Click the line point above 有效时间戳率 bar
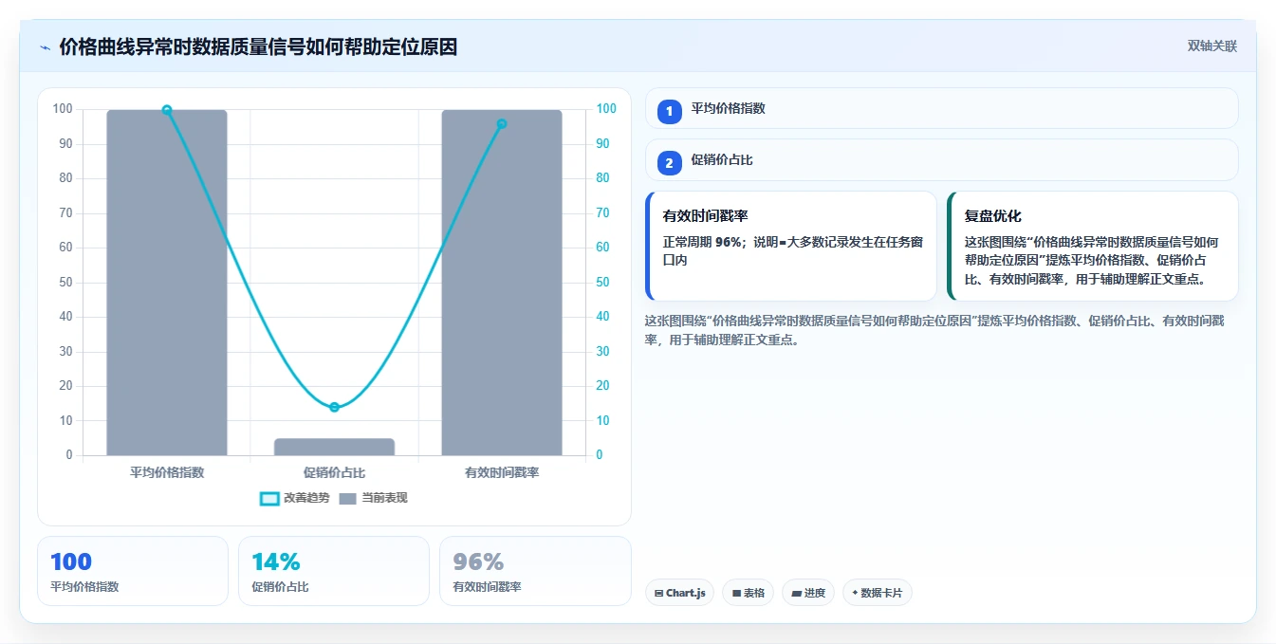Viewport: 1276px width, 644px height. 502,123
